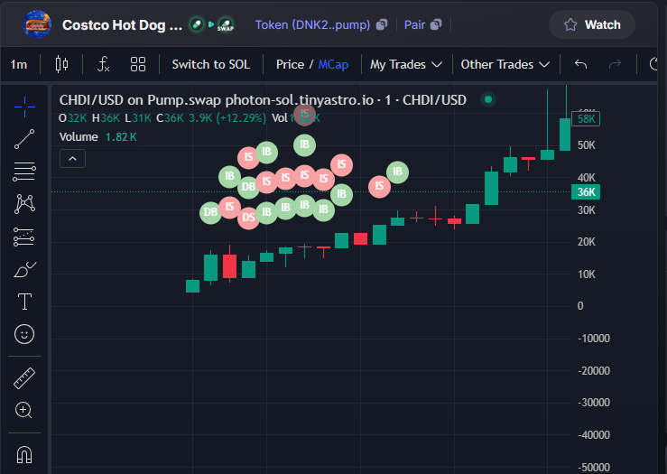
Task: Switch chart display to MCap
Action: point(334,64)
